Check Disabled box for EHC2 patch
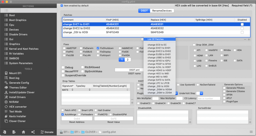This screenshot has height=136, width=256. (242, 28)
